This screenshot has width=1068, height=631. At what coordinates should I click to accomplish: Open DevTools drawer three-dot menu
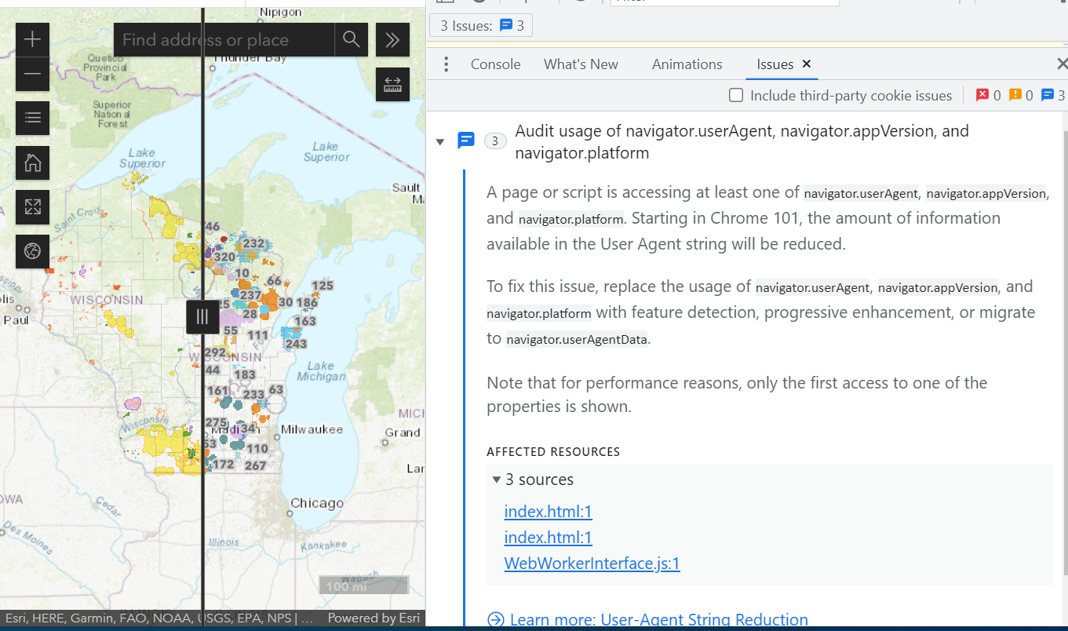coord(446,64)
